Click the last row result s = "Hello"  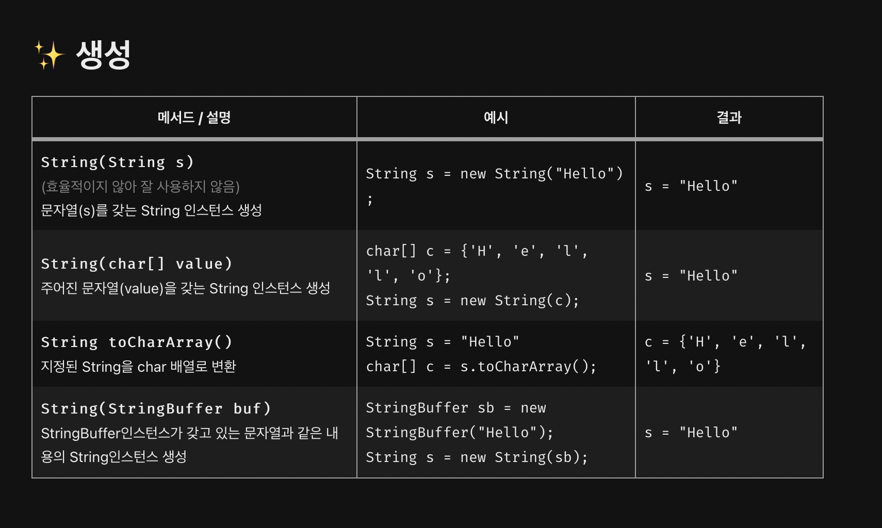[691, 433]
